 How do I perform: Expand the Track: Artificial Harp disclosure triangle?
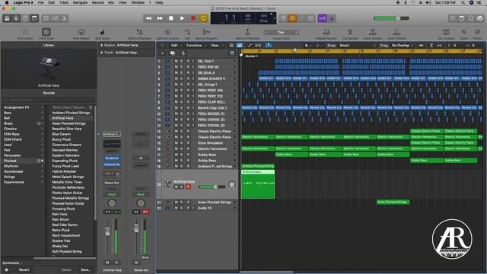(x=101, y=53)
